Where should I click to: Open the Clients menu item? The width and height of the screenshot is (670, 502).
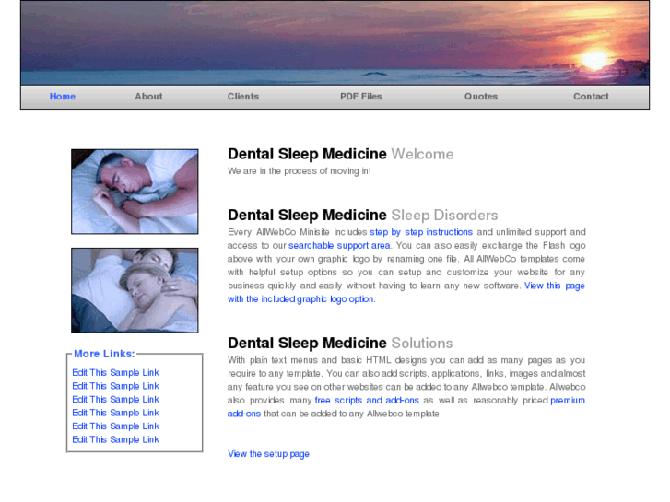coord(243,97)
